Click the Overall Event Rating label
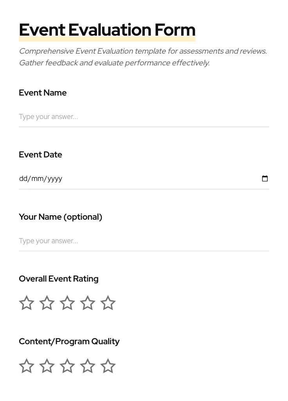The height and width of the screenshot is (401, 288). pyautogui.click(x=58, y=278)
